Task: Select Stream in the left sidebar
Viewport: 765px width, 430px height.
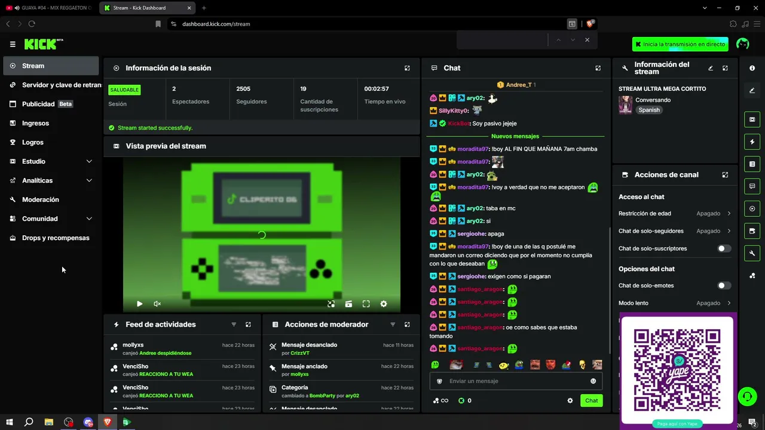Action: pos(51,66)
